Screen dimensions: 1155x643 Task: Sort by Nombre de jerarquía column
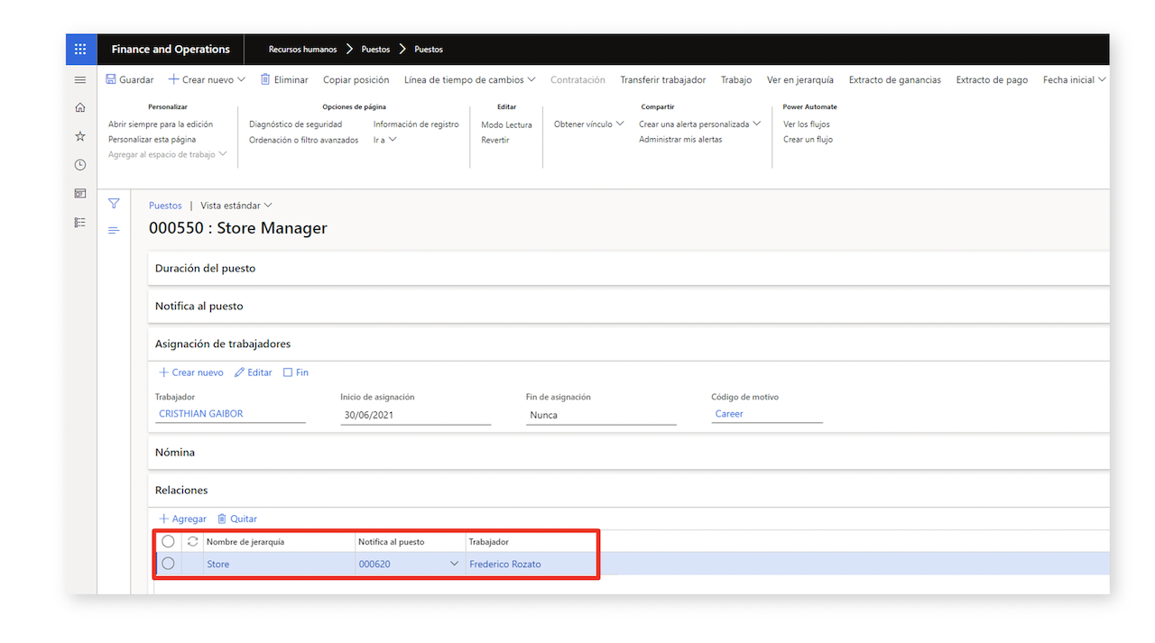245,542
